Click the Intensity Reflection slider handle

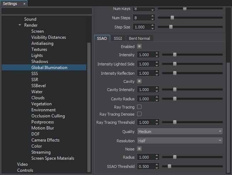coord(175,73)
